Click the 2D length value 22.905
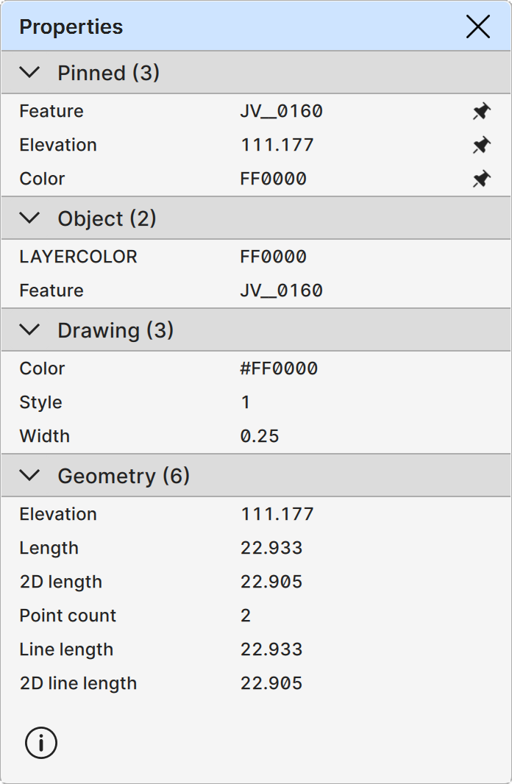Image resolution: width=512 pixels, height=784 pixels. (x=271, y=582)
